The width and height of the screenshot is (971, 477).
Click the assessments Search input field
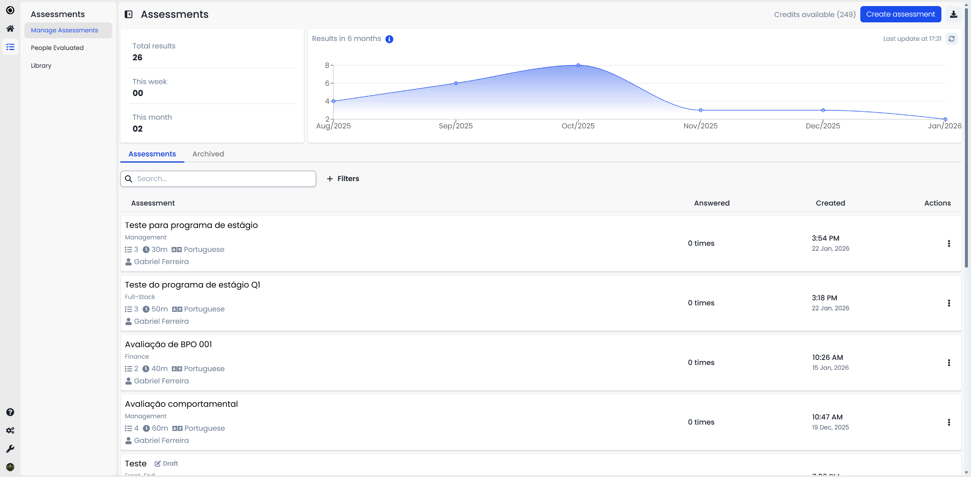tap(224, 179)
